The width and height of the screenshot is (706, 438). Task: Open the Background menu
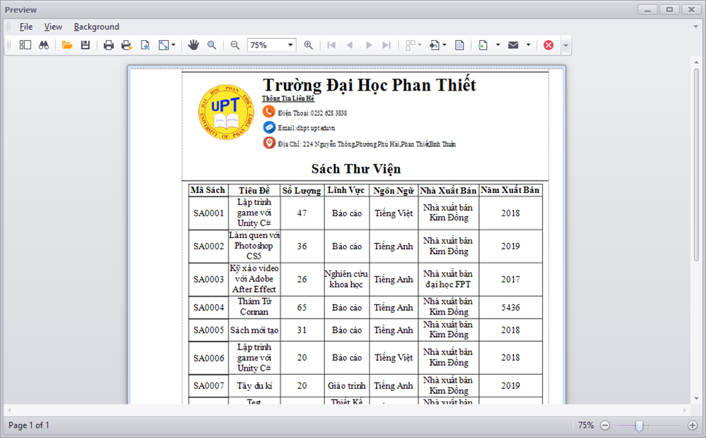[x=96, y=27]
